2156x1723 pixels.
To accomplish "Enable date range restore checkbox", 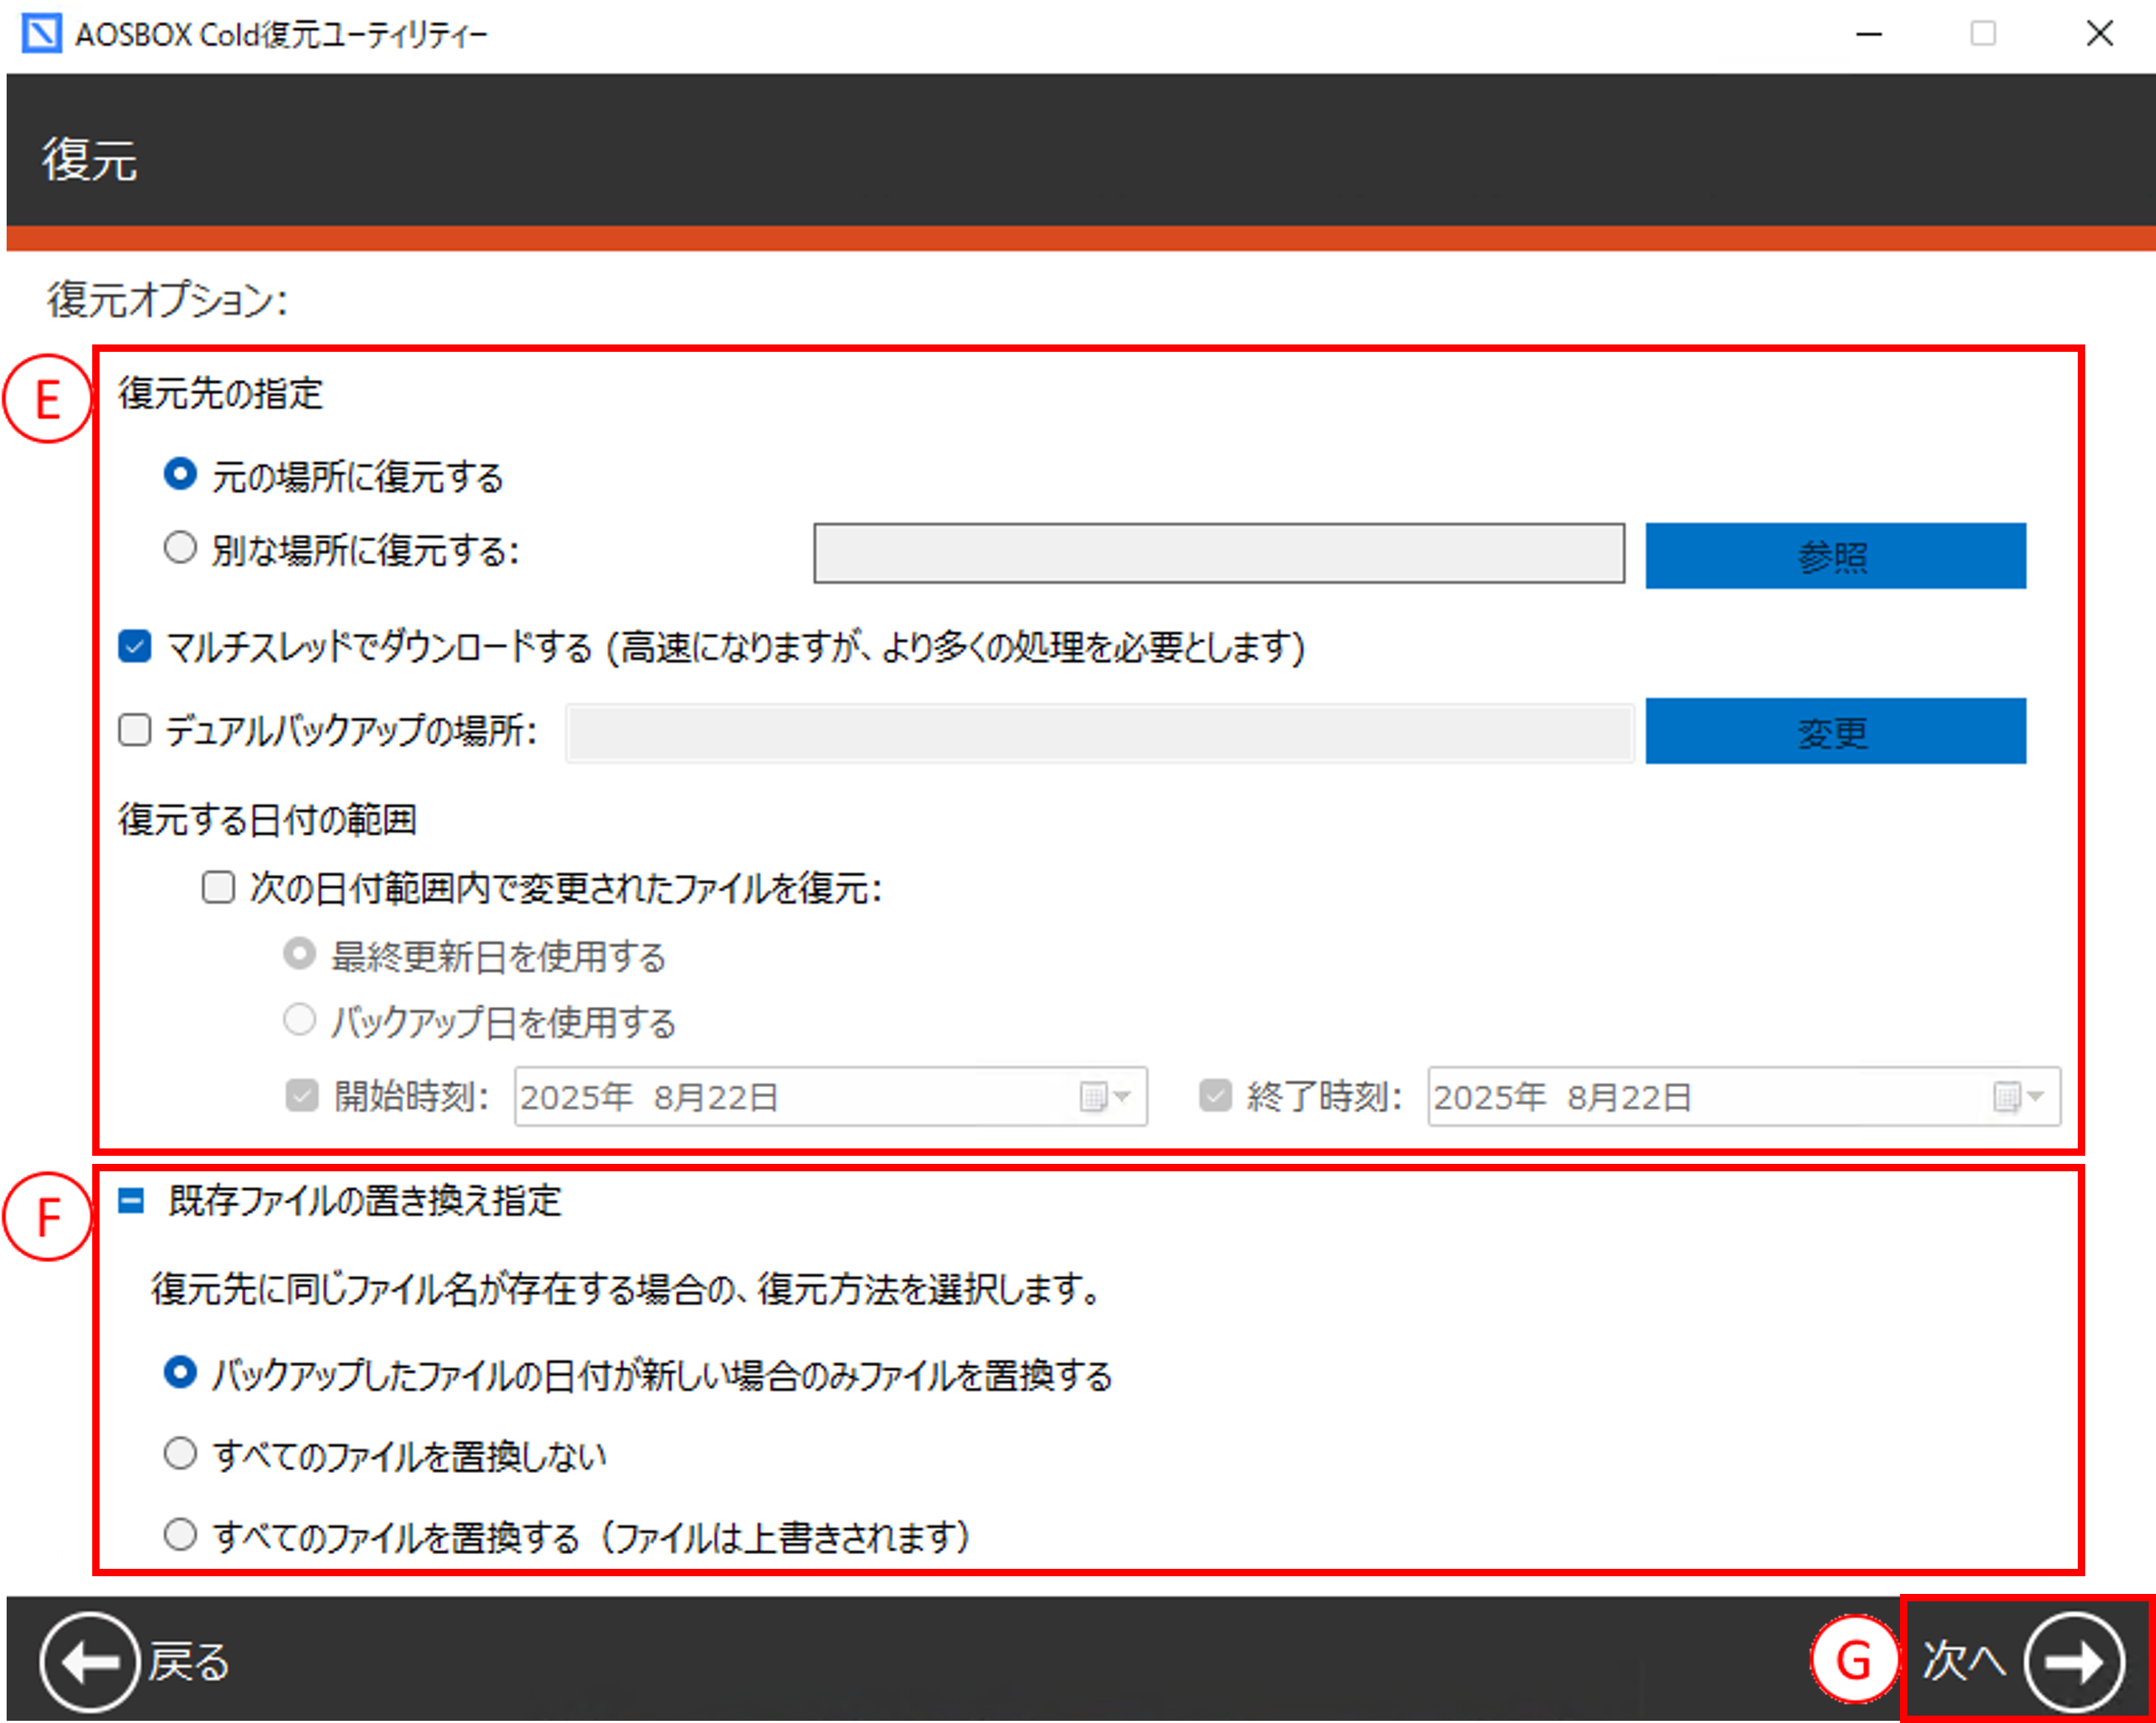I will tap(218, 887).
